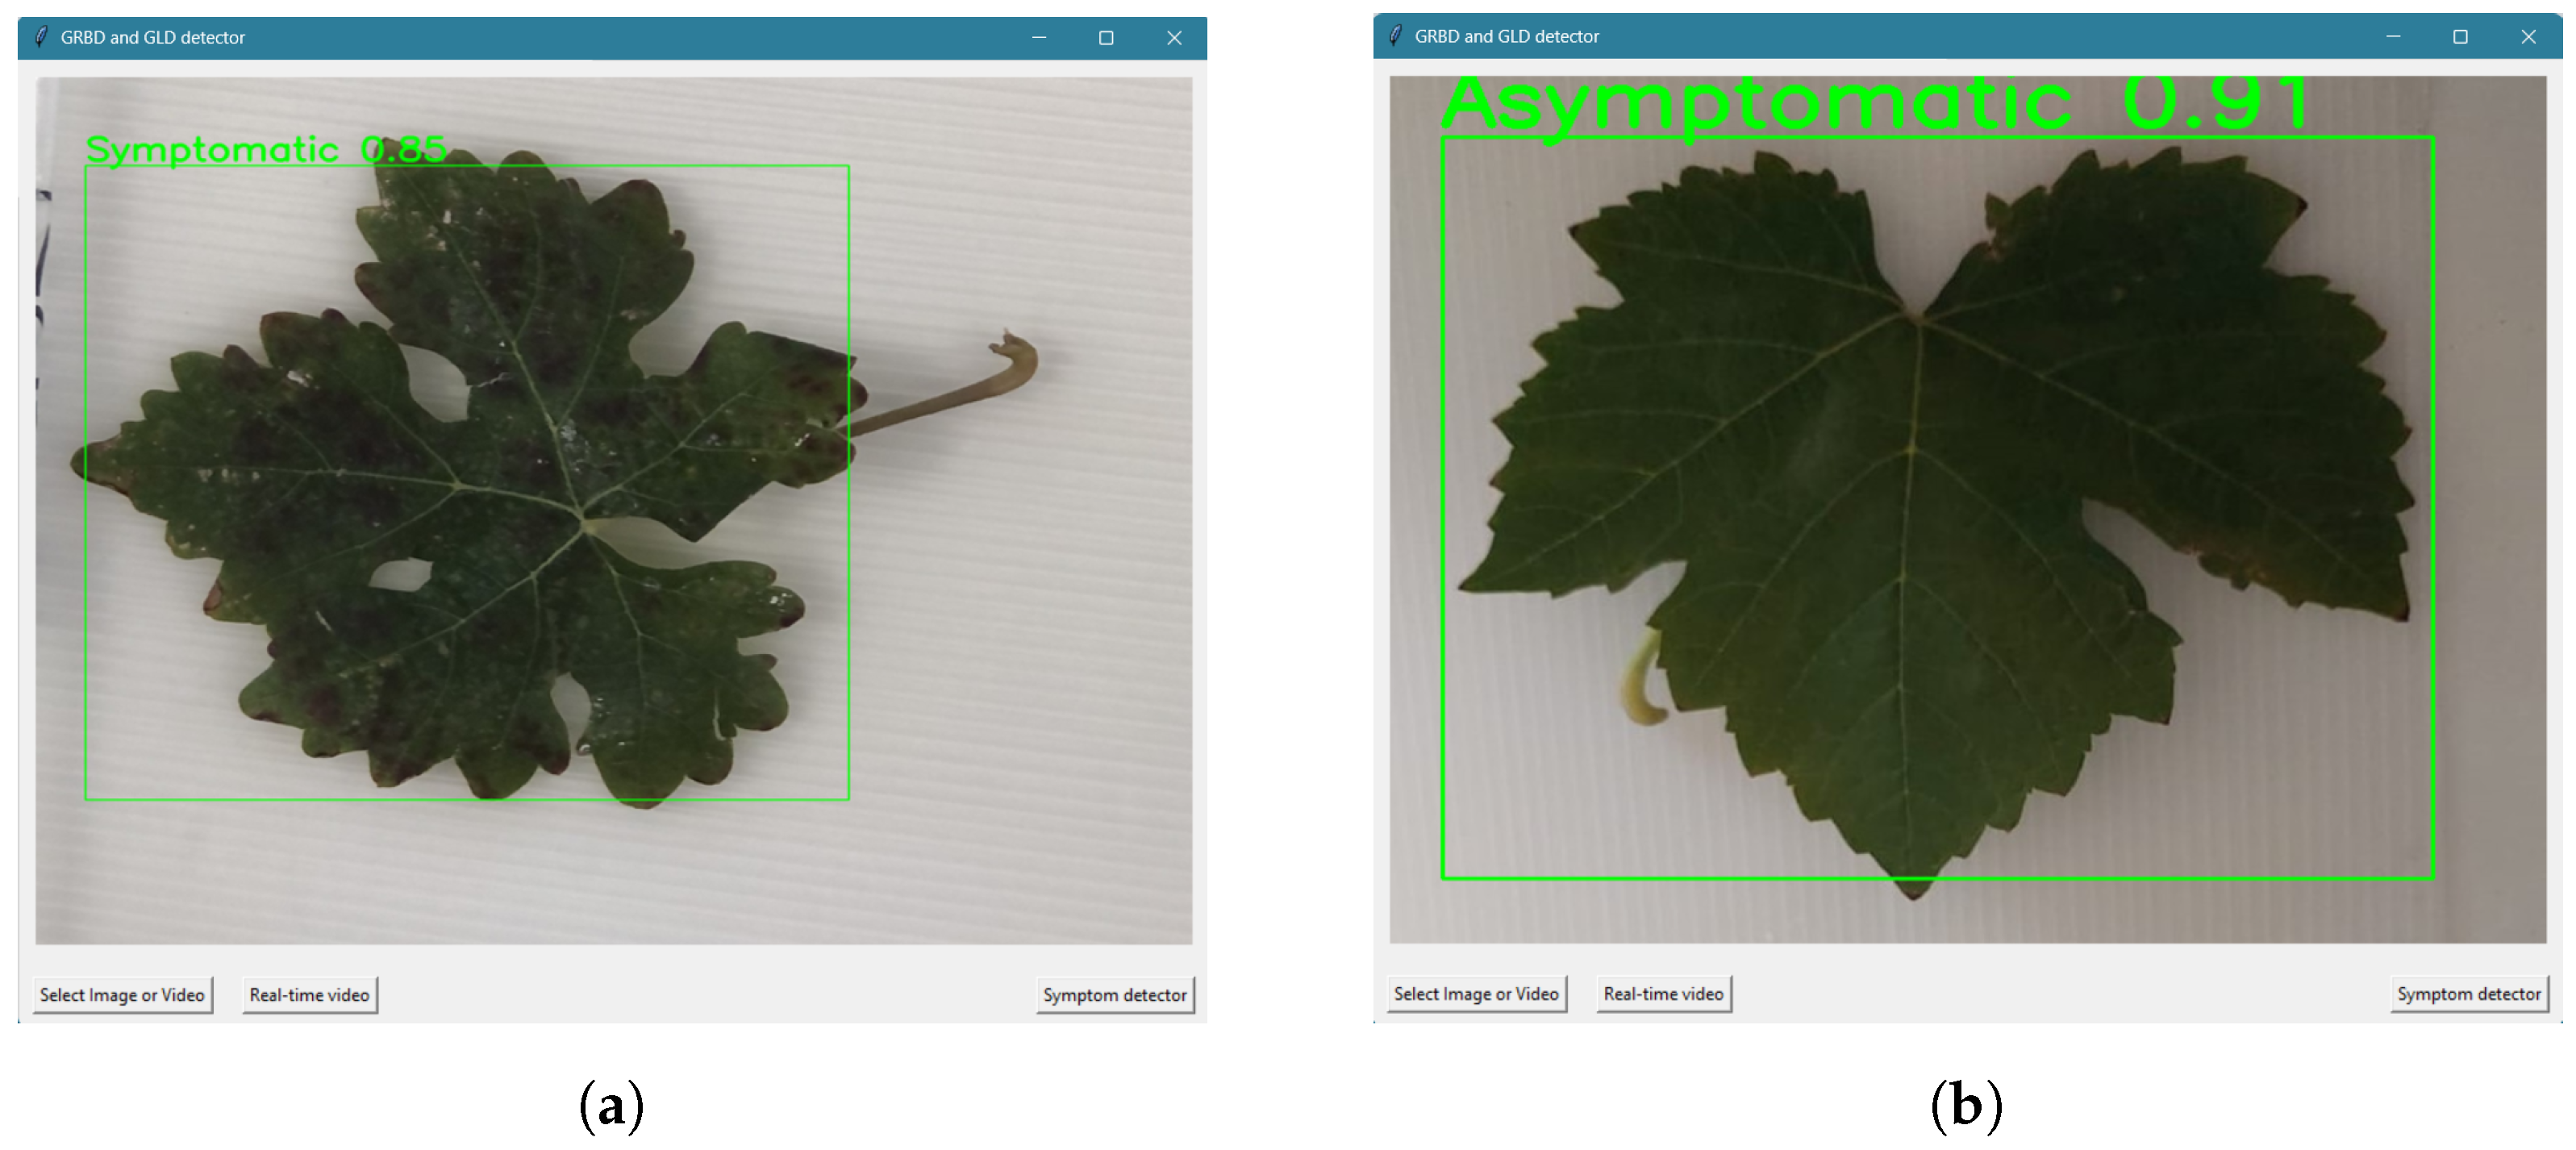This screenshot has width=2576, height=1150.
Task: Run Symptom detector in right window
Action: point(2469,994)
